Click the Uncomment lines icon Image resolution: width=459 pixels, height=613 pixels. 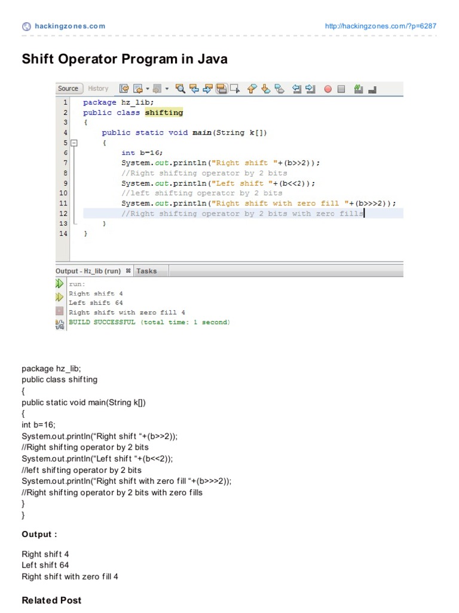coord(372,90)
